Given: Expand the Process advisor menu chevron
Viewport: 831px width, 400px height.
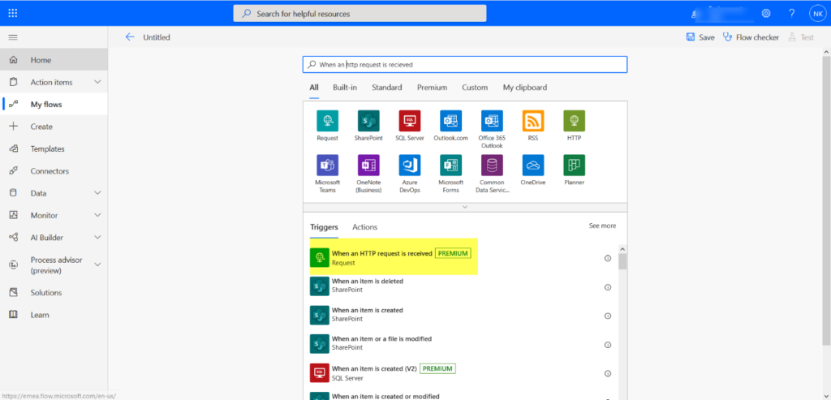Looking at the screenshot, I should tap(97, 264).
